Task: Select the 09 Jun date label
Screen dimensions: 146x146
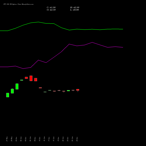Action: [35, 139]
